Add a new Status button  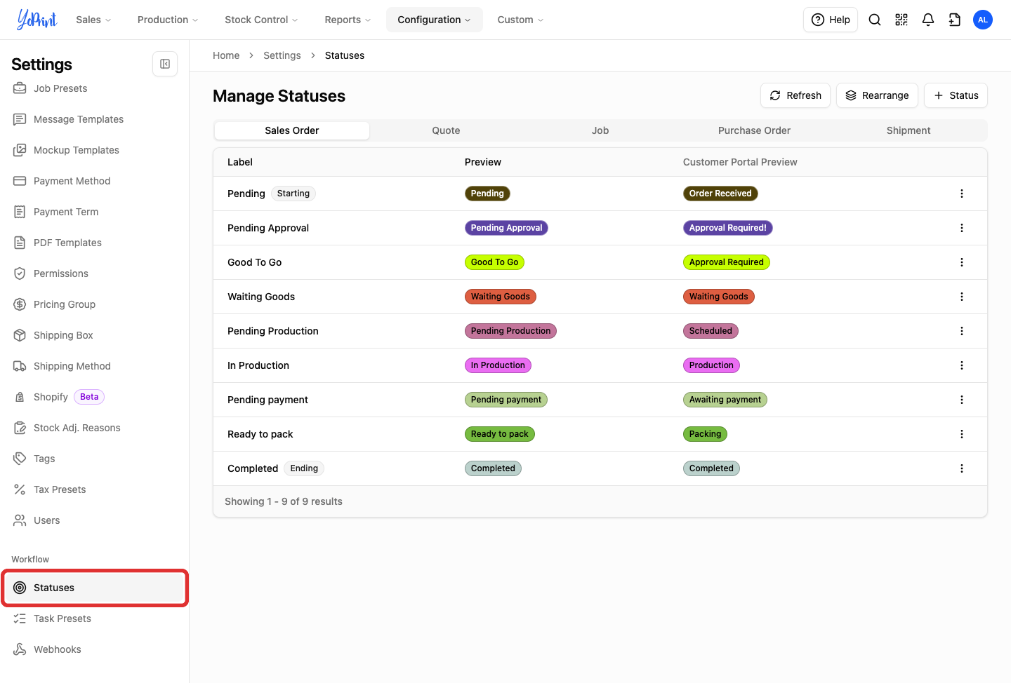click(x=956, y=95)
